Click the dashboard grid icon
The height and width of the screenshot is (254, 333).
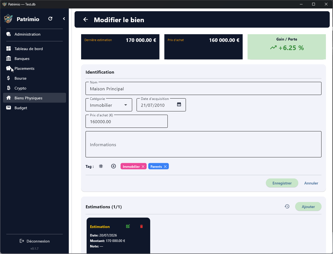(x=8, y=49)
